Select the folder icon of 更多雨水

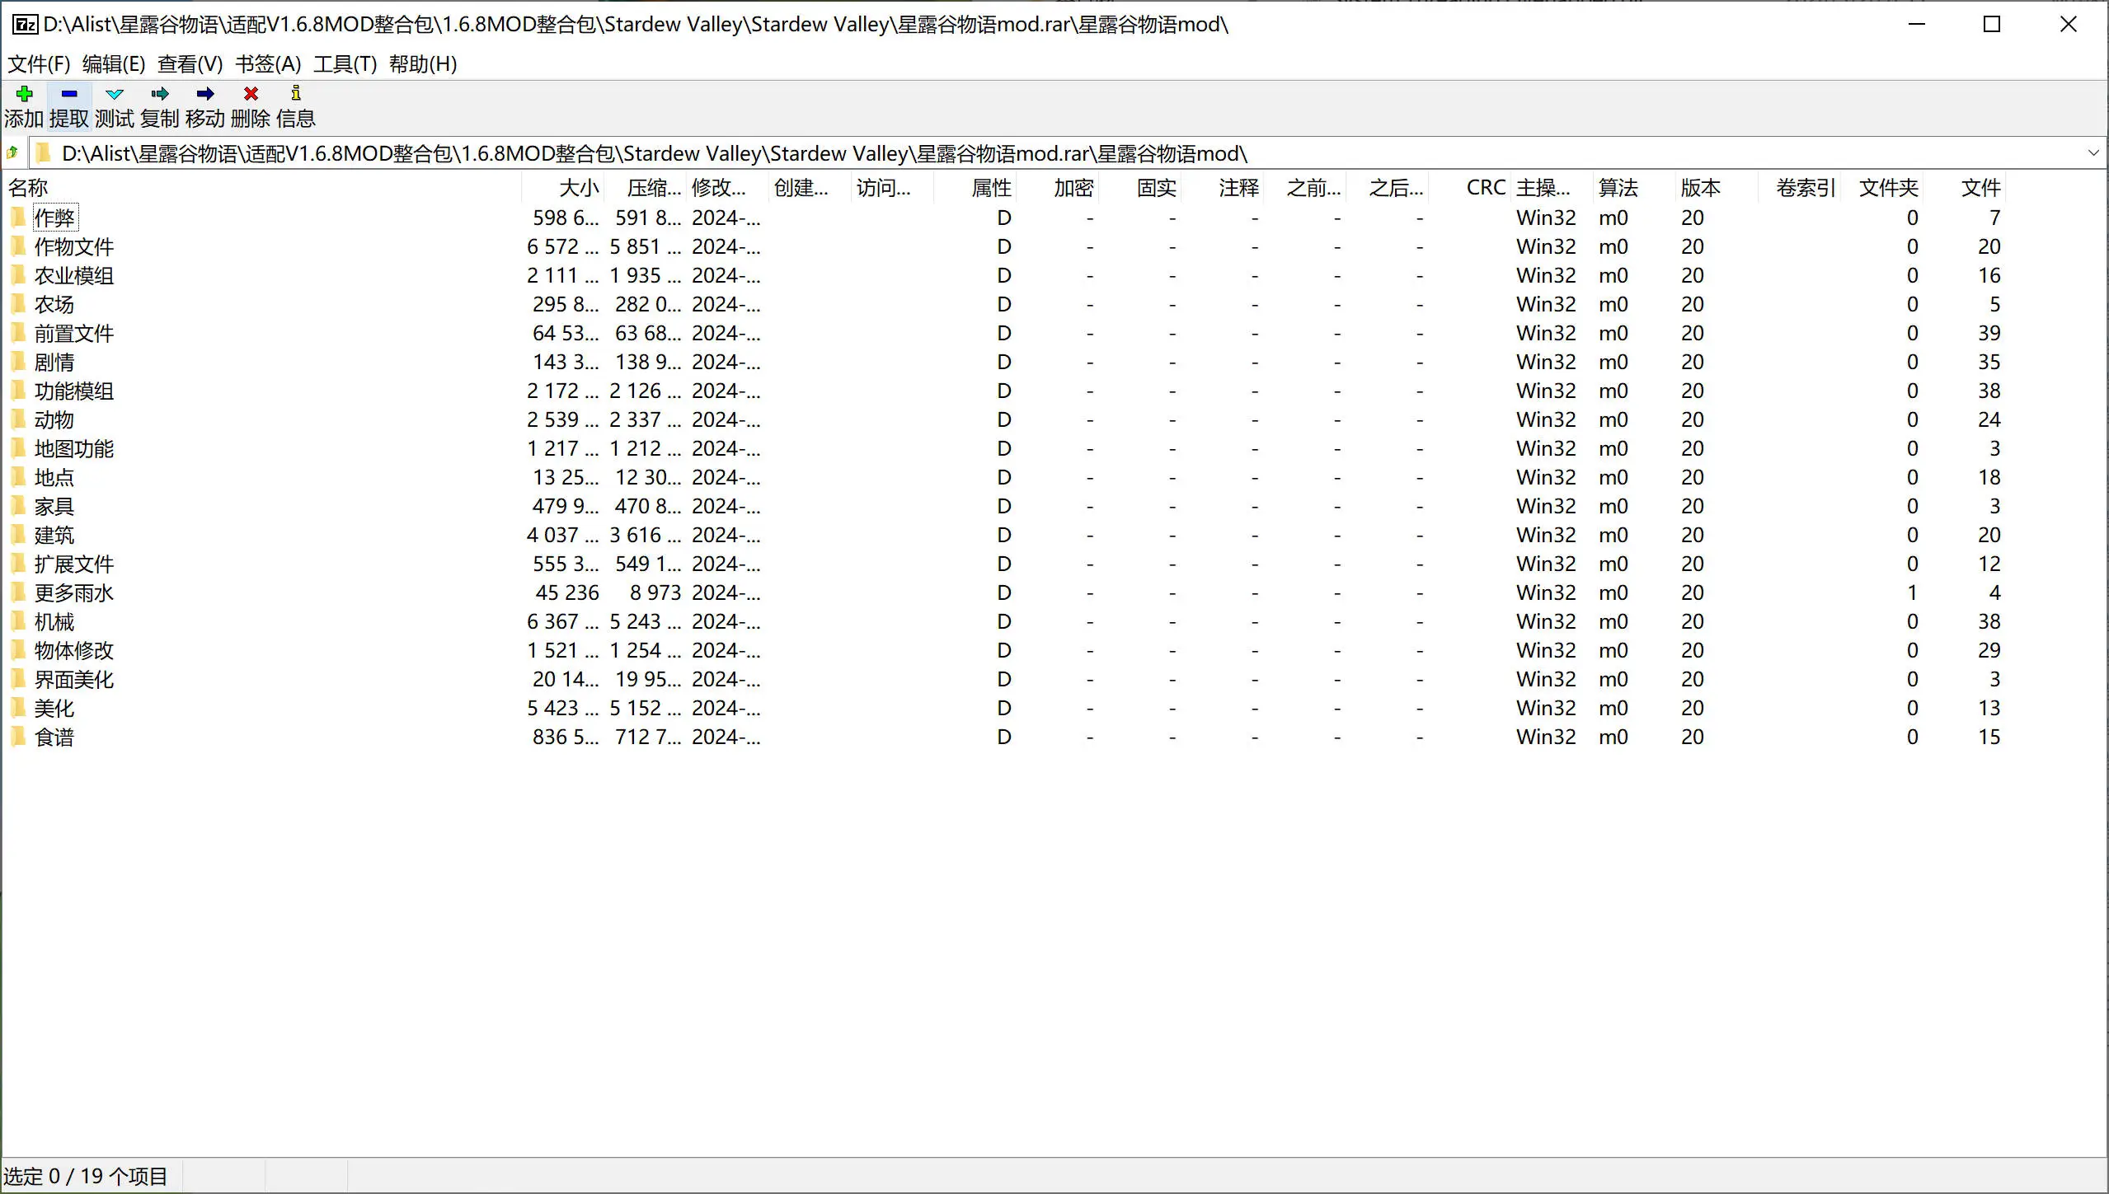point(18,592)
